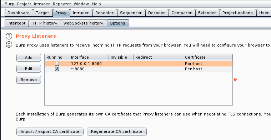Go to the Repeater tool tab
Screen dimensions: 271x140
coord(105,13)
